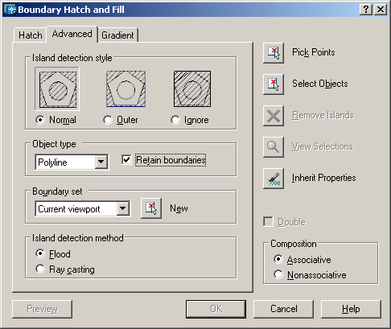Click the Inherit Properties brush icon
This screenshot has width=391, height=329.
[274, 179]
